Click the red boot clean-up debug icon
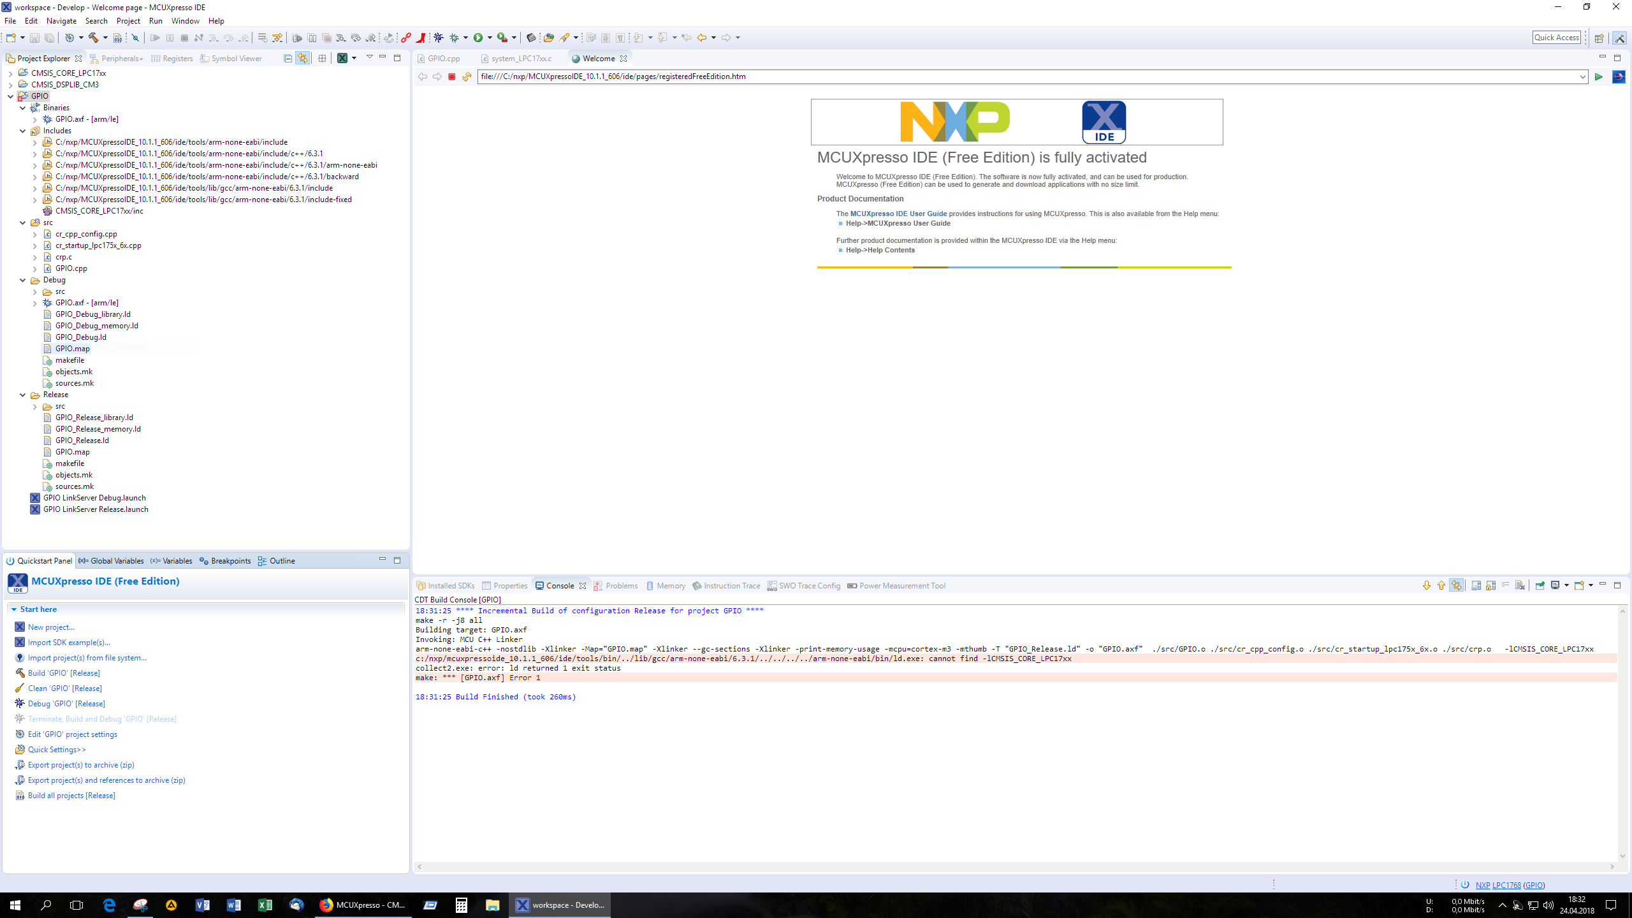The width and height of the screenshot is (1632, 918). 421,38
